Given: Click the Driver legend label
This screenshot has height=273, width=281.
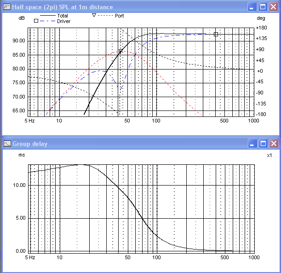Looking at the screenshot, I should point(63,21).
